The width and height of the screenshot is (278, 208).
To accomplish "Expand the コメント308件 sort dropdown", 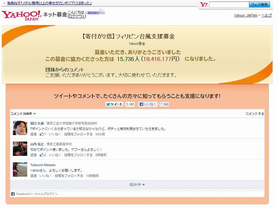I will pos(23,114).
